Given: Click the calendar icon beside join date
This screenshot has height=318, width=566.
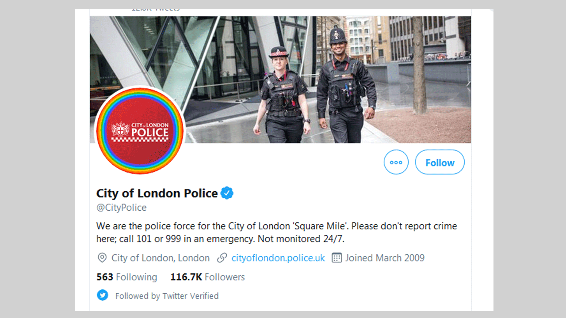Looking at the screenshot, I should tap(337, 258).
